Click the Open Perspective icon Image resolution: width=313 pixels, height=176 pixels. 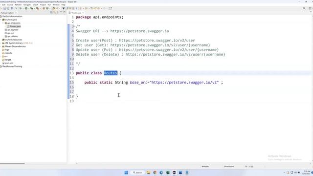click(x=310, y=8)
